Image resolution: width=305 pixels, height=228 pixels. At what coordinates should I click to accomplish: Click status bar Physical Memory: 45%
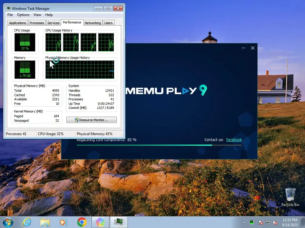coord(94,134)
